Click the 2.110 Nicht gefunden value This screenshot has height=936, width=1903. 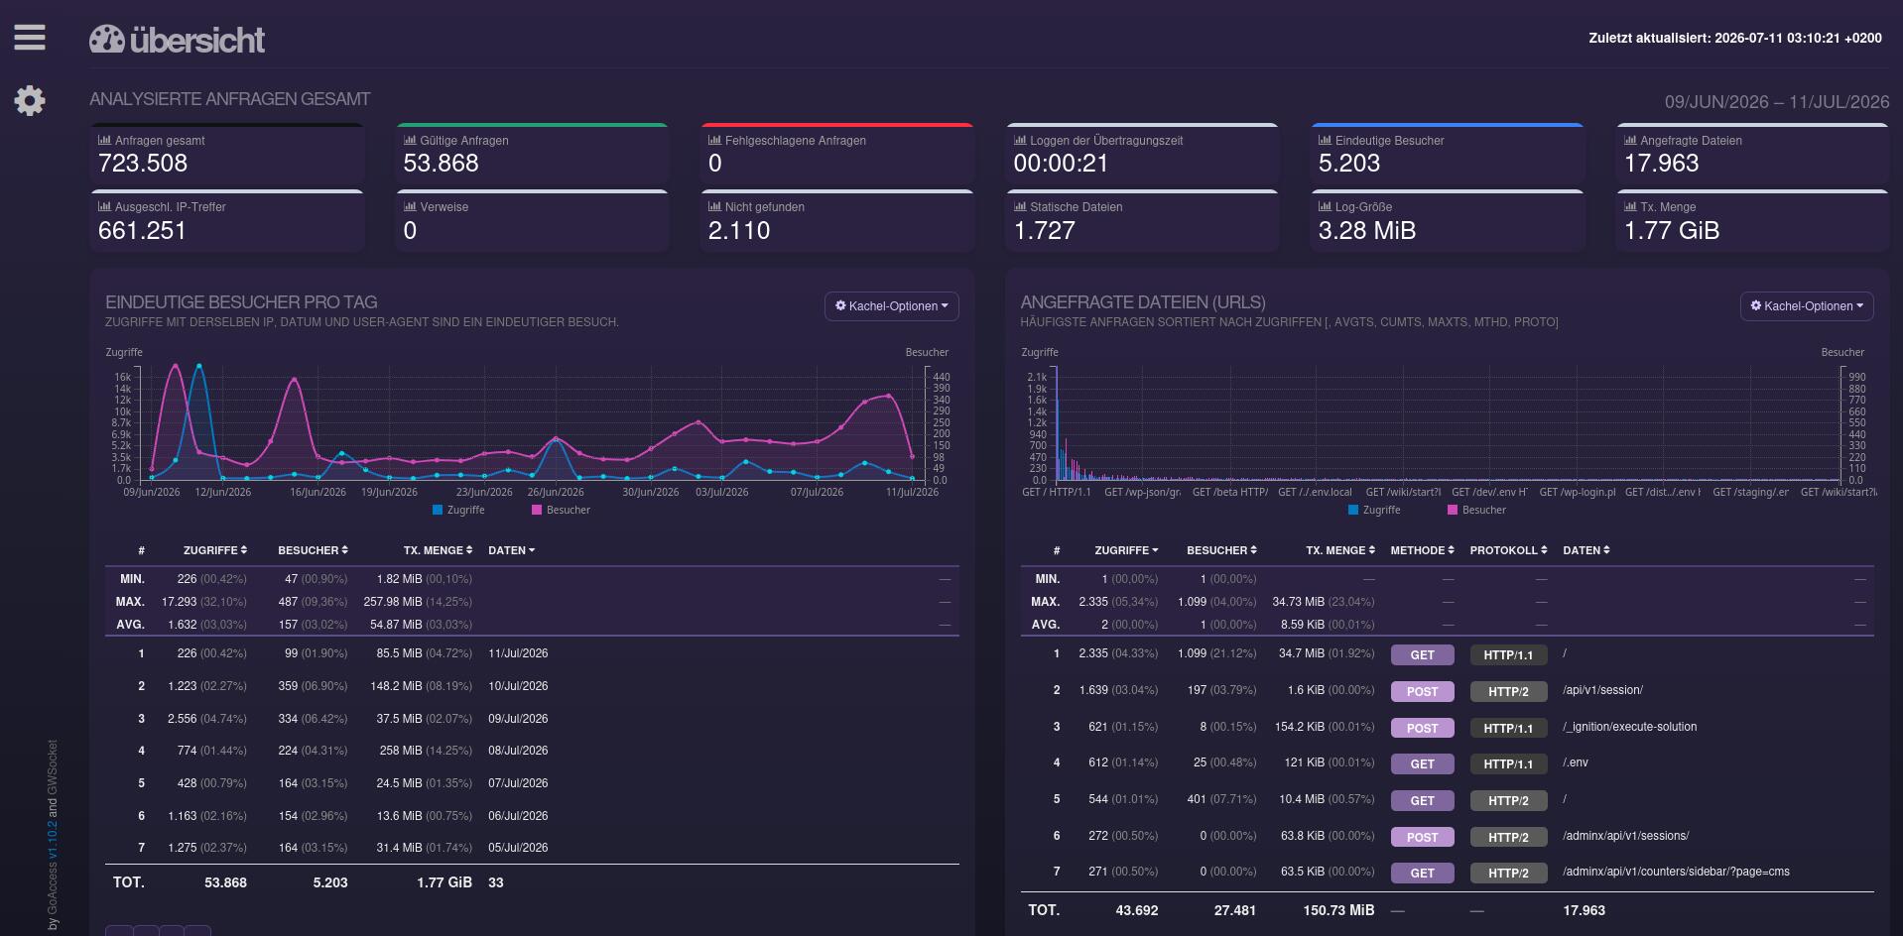[x=739, y=231]
